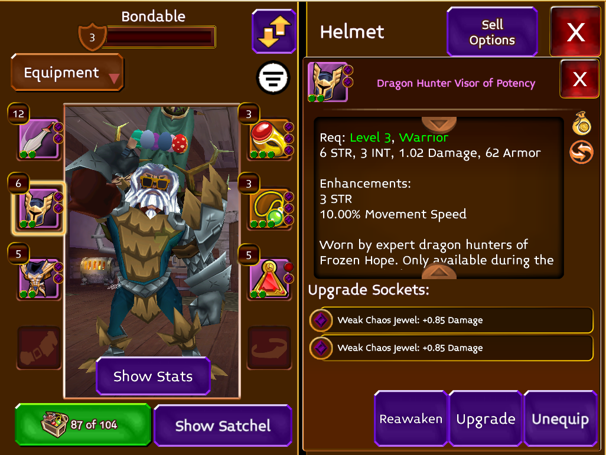Select the second Weak Chaos Jewel socket
The height and width of the screenshot is (455, 606).
[x=451, y=348]
